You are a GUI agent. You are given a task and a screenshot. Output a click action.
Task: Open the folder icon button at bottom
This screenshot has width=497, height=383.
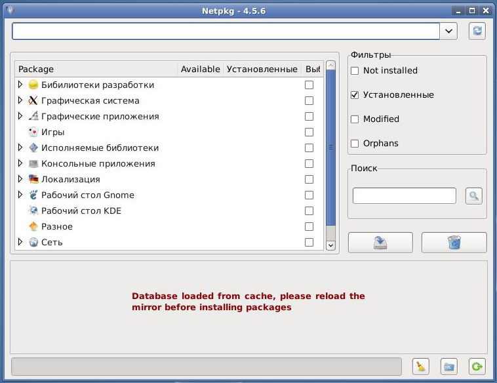point(449,367)
